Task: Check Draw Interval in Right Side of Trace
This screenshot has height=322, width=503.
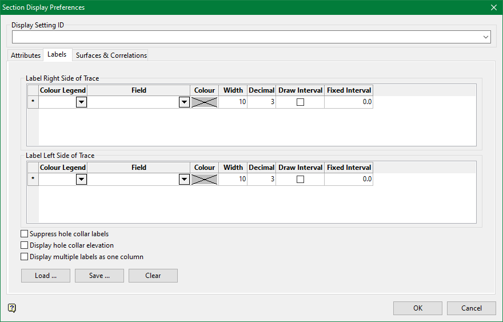Action: click(300, 102)
